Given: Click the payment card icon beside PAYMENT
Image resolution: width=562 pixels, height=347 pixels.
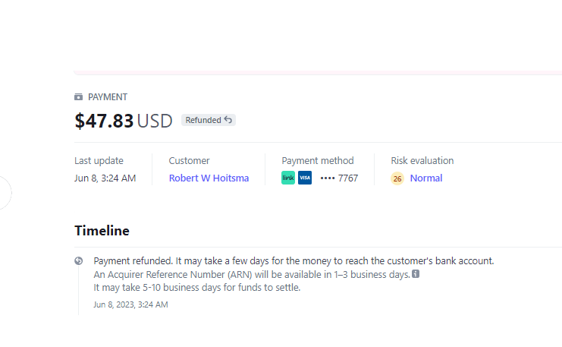Looking at the screenshot, I should tap(79, 97).
